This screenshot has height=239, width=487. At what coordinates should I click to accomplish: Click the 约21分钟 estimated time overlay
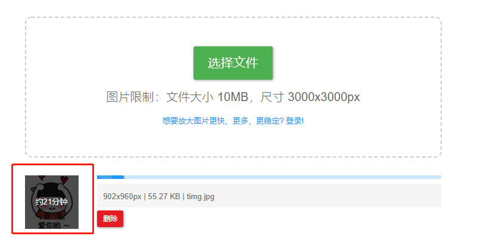click(52, 202)
